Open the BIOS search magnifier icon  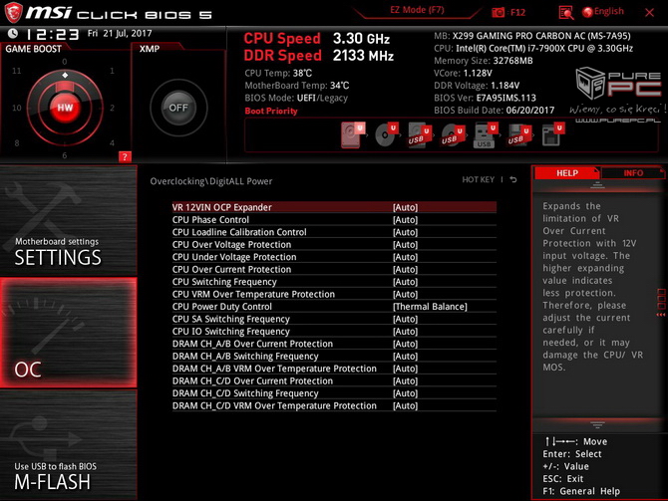click(x=565, y=13)
